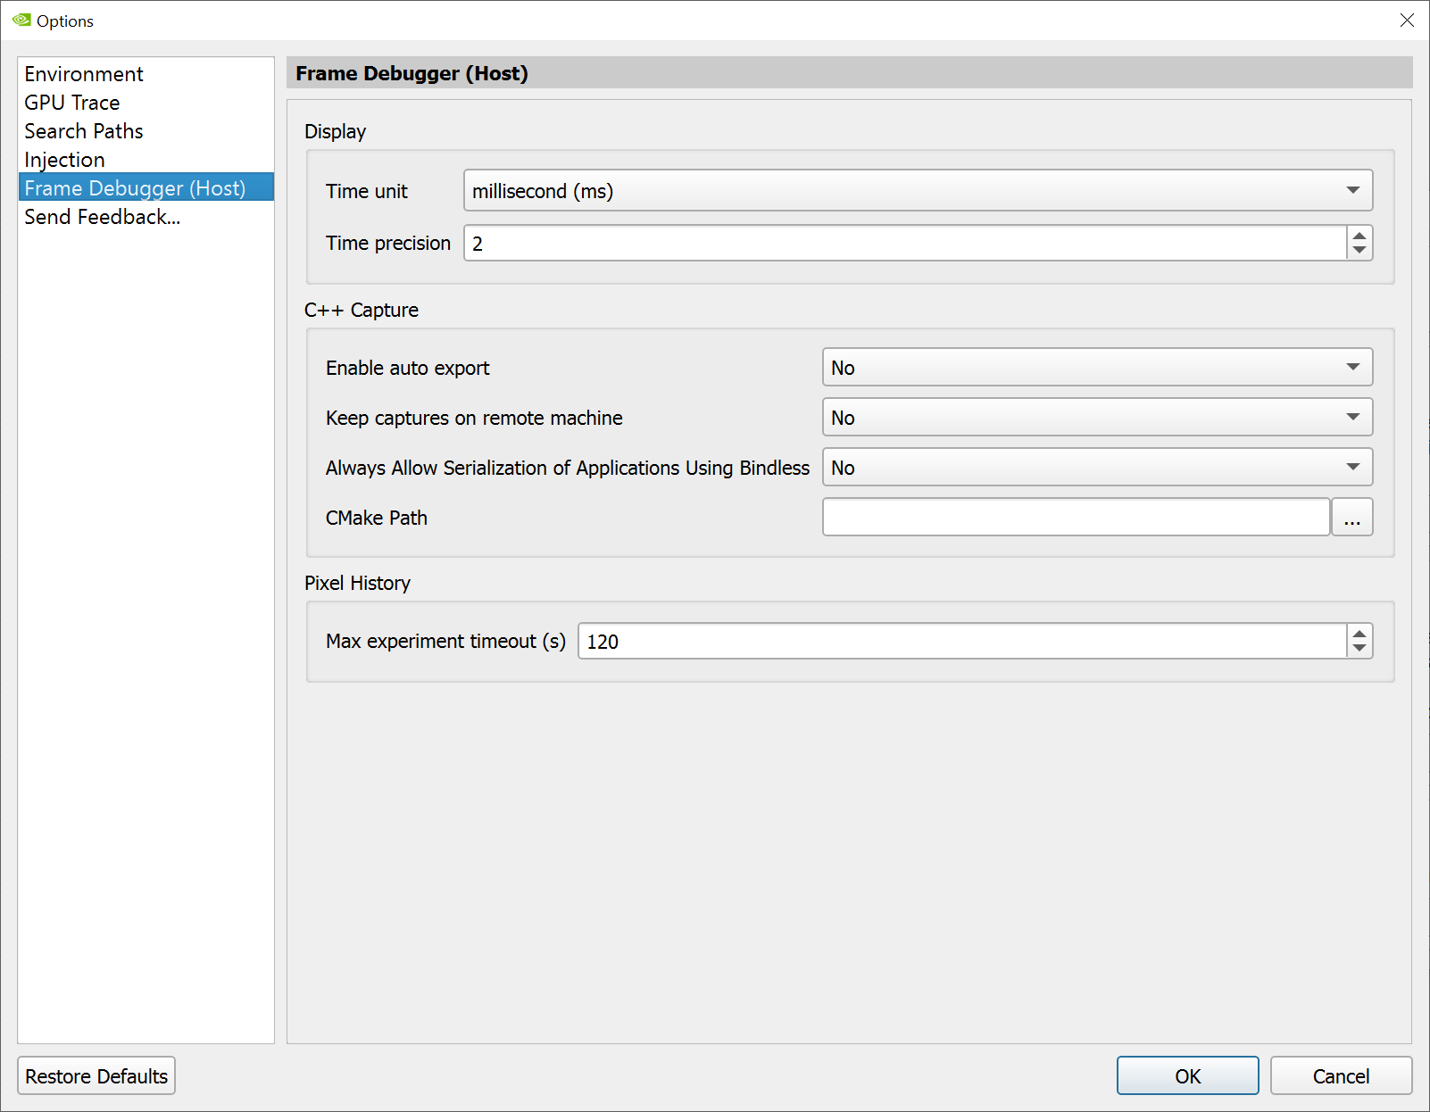Increase Time precision using the up stepper arrow
1430x1112 pixels.
[x=1358, y=236]
